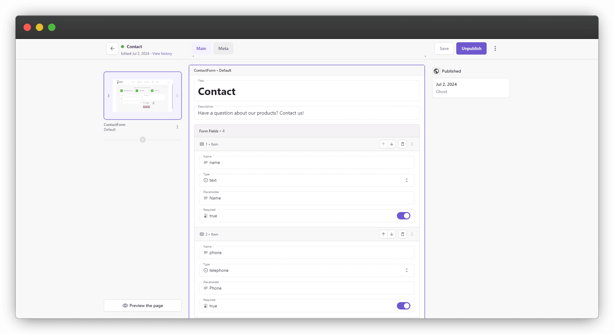Click the Save button
Viewport: 614px width, 334px height.
coord(444,48)
